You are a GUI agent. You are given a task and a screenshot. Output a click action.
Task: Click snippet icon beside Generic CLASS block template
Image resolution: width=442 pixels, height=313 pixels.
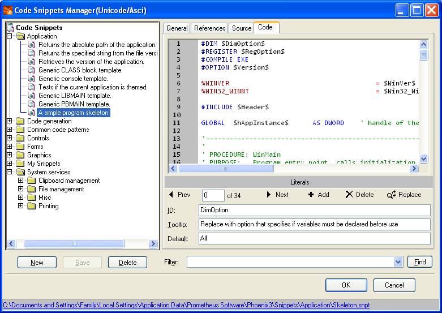click(32, 70)
